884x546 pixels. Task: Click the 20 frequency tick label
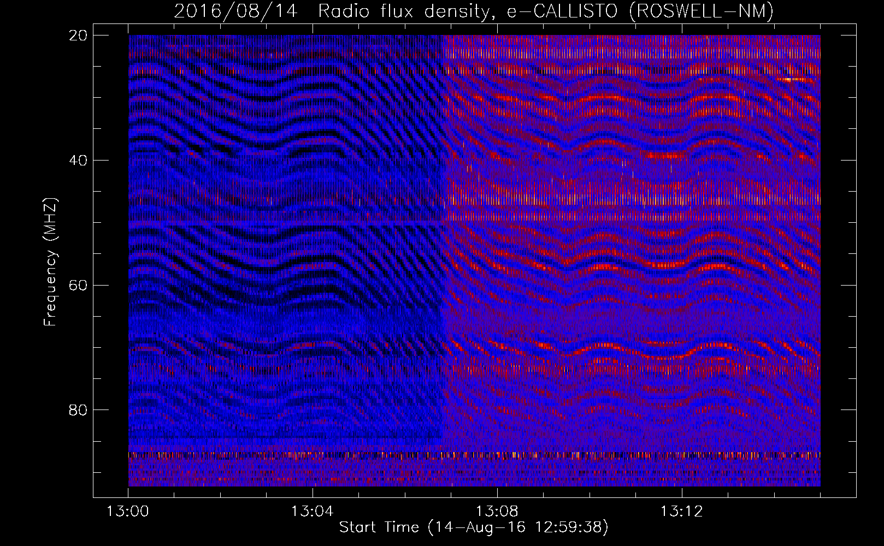[x=78, y=35]
